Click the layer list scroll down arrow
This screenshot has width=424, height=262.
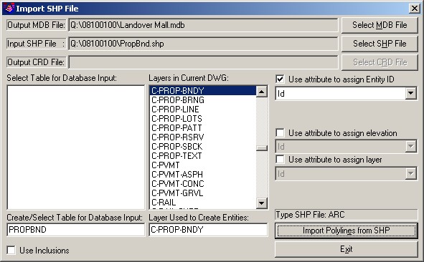coord(261,203)
